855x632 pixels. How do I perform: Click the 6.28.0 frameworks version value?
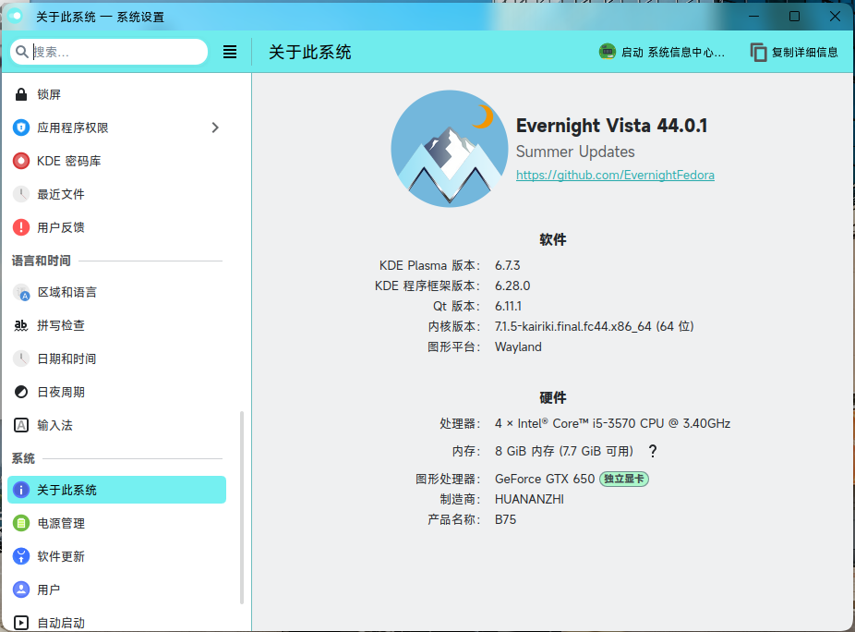[512, 286]
